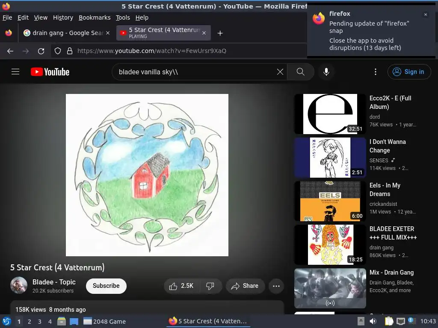Open the Bookmarks menu
438x328 pixels.
(95, 18)
